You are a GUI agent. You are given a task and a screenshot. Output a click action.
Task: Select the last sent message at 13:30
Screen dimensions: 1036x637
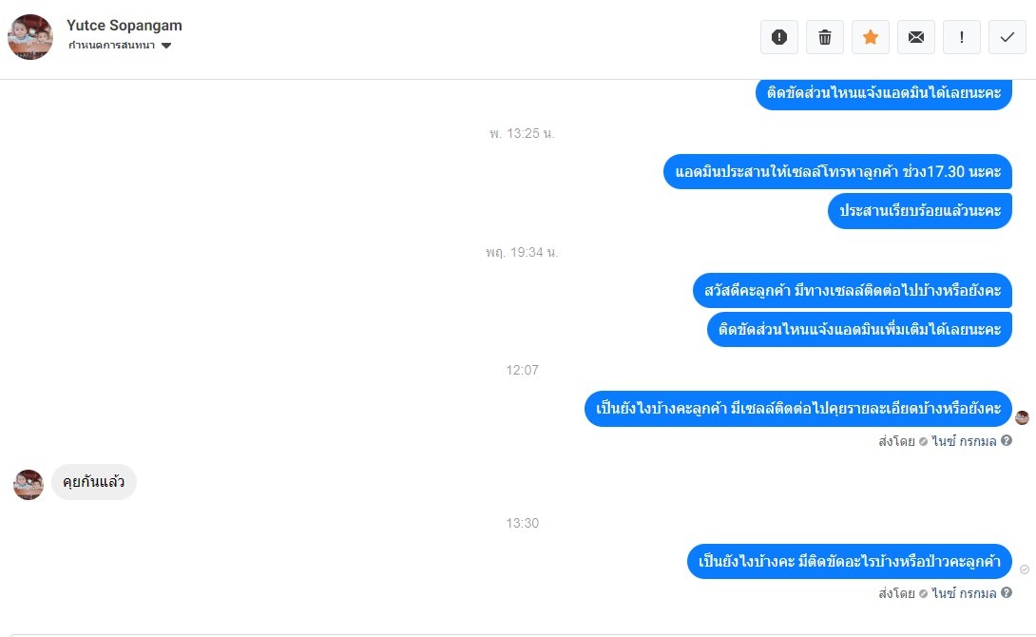point(850,562)
